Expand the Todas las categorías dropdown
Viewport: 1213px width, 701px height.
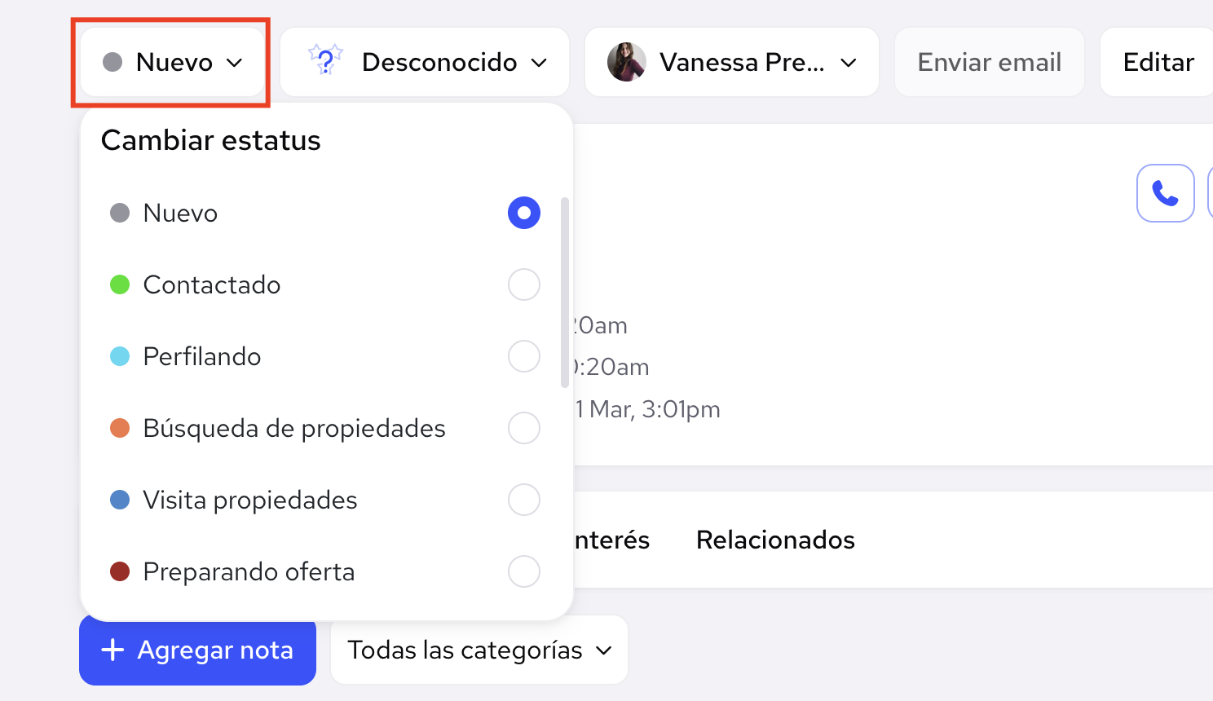pos(479,650)
